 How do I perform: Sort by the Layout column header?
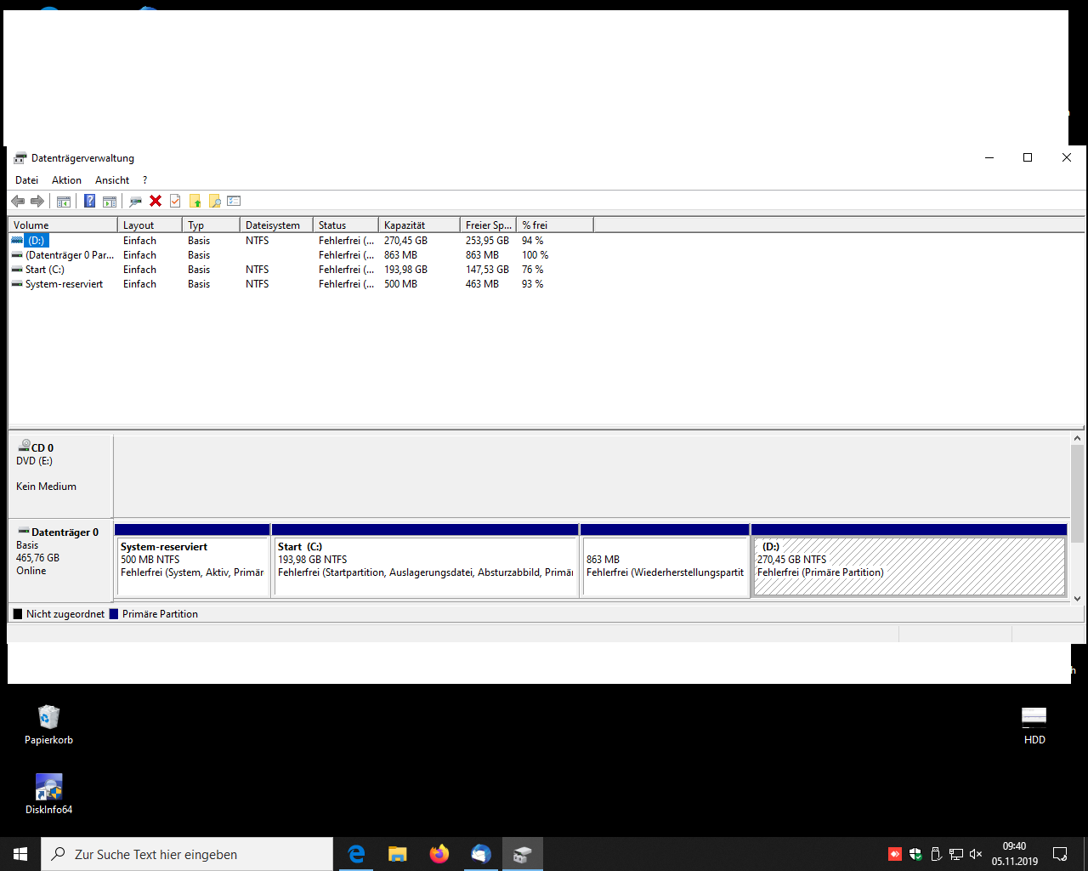[150, 225]
